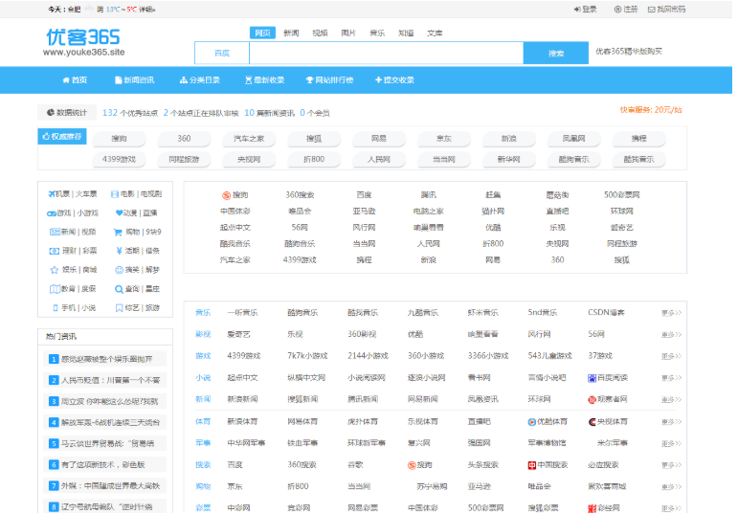Open the 虎扑体育 link in 体育 row
This screenshot has width=738, height=513.
363,422
